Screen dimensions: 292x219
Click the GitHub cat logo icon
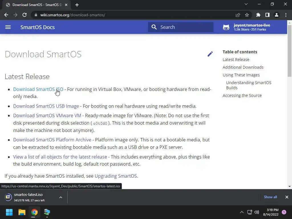226,27
